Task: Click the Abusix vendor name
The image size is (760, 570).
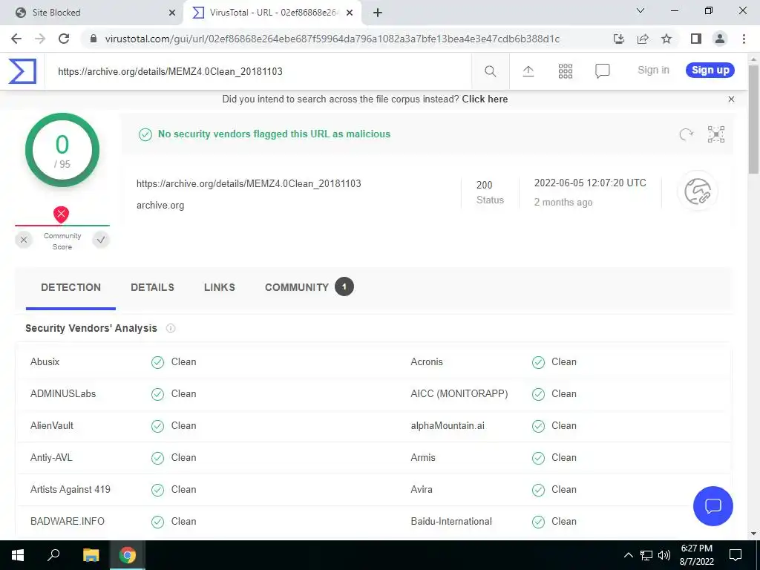Action: point(45,362)
